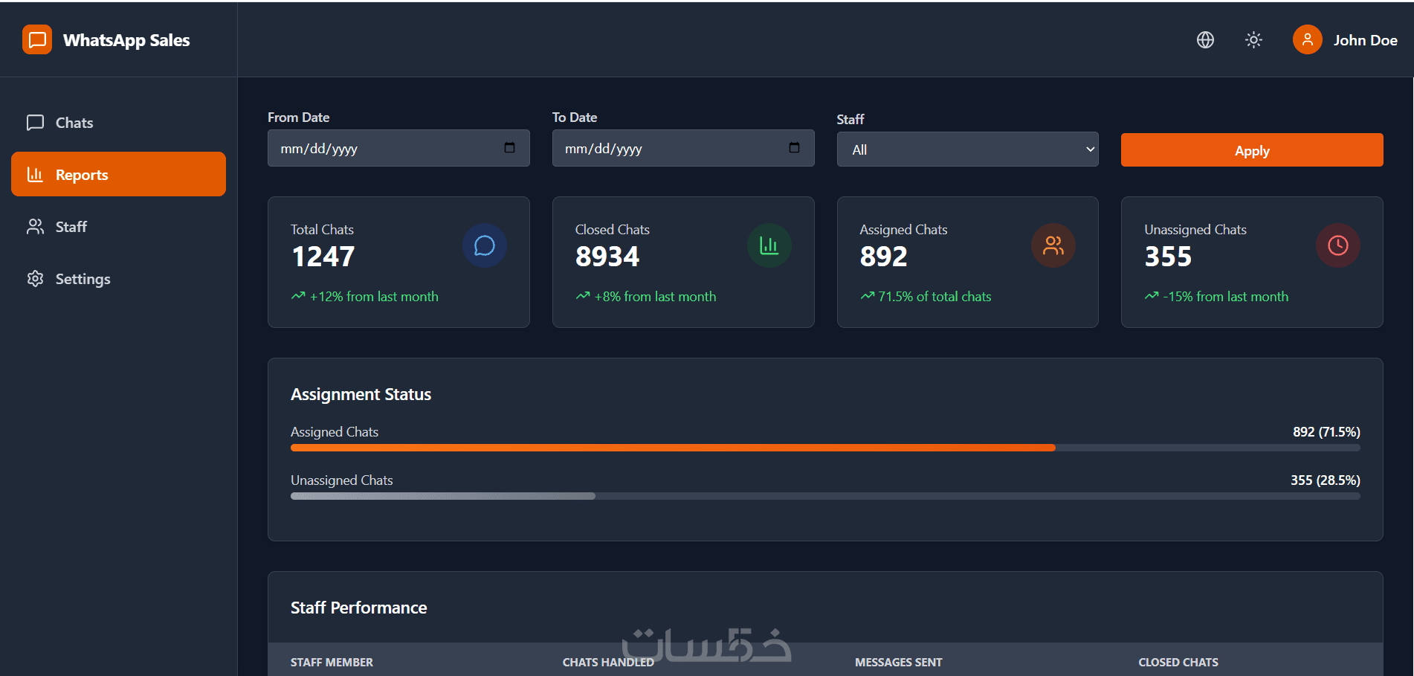Screen dimensions: 1414x676
Task: Click the MESSAGES SENT column header
Action: tap(898, 662)
